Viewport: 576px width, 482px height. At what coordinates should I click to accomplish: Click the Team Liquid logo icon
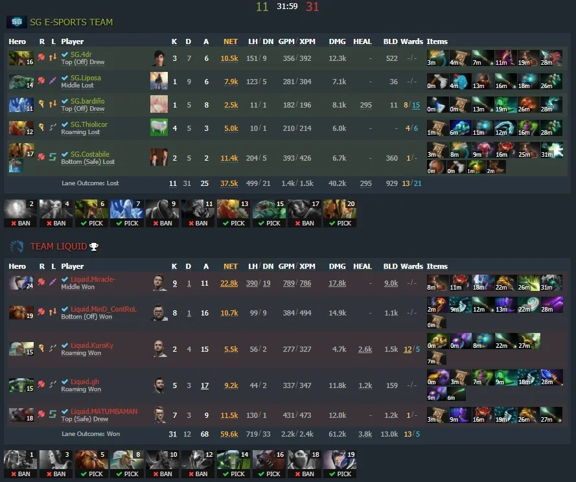pyautogui.click(x=17, y=247)
